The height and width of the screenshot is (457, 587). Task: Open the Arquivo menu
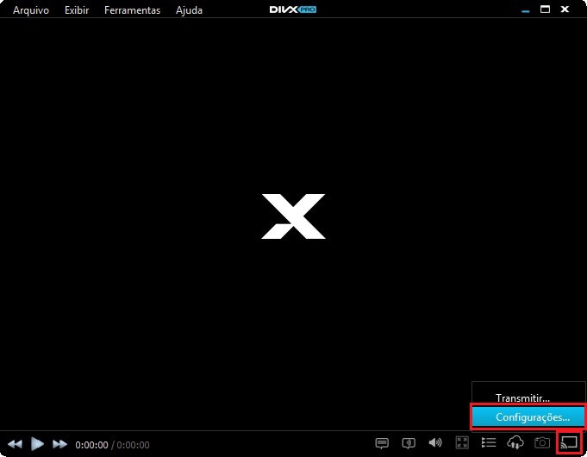pos(31,10)
